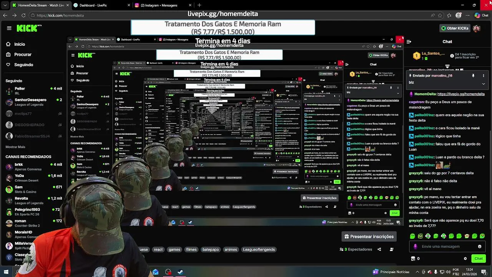Open recommended channel roman
The height and width of the screenshot is (277, 492).
[33, 223]
